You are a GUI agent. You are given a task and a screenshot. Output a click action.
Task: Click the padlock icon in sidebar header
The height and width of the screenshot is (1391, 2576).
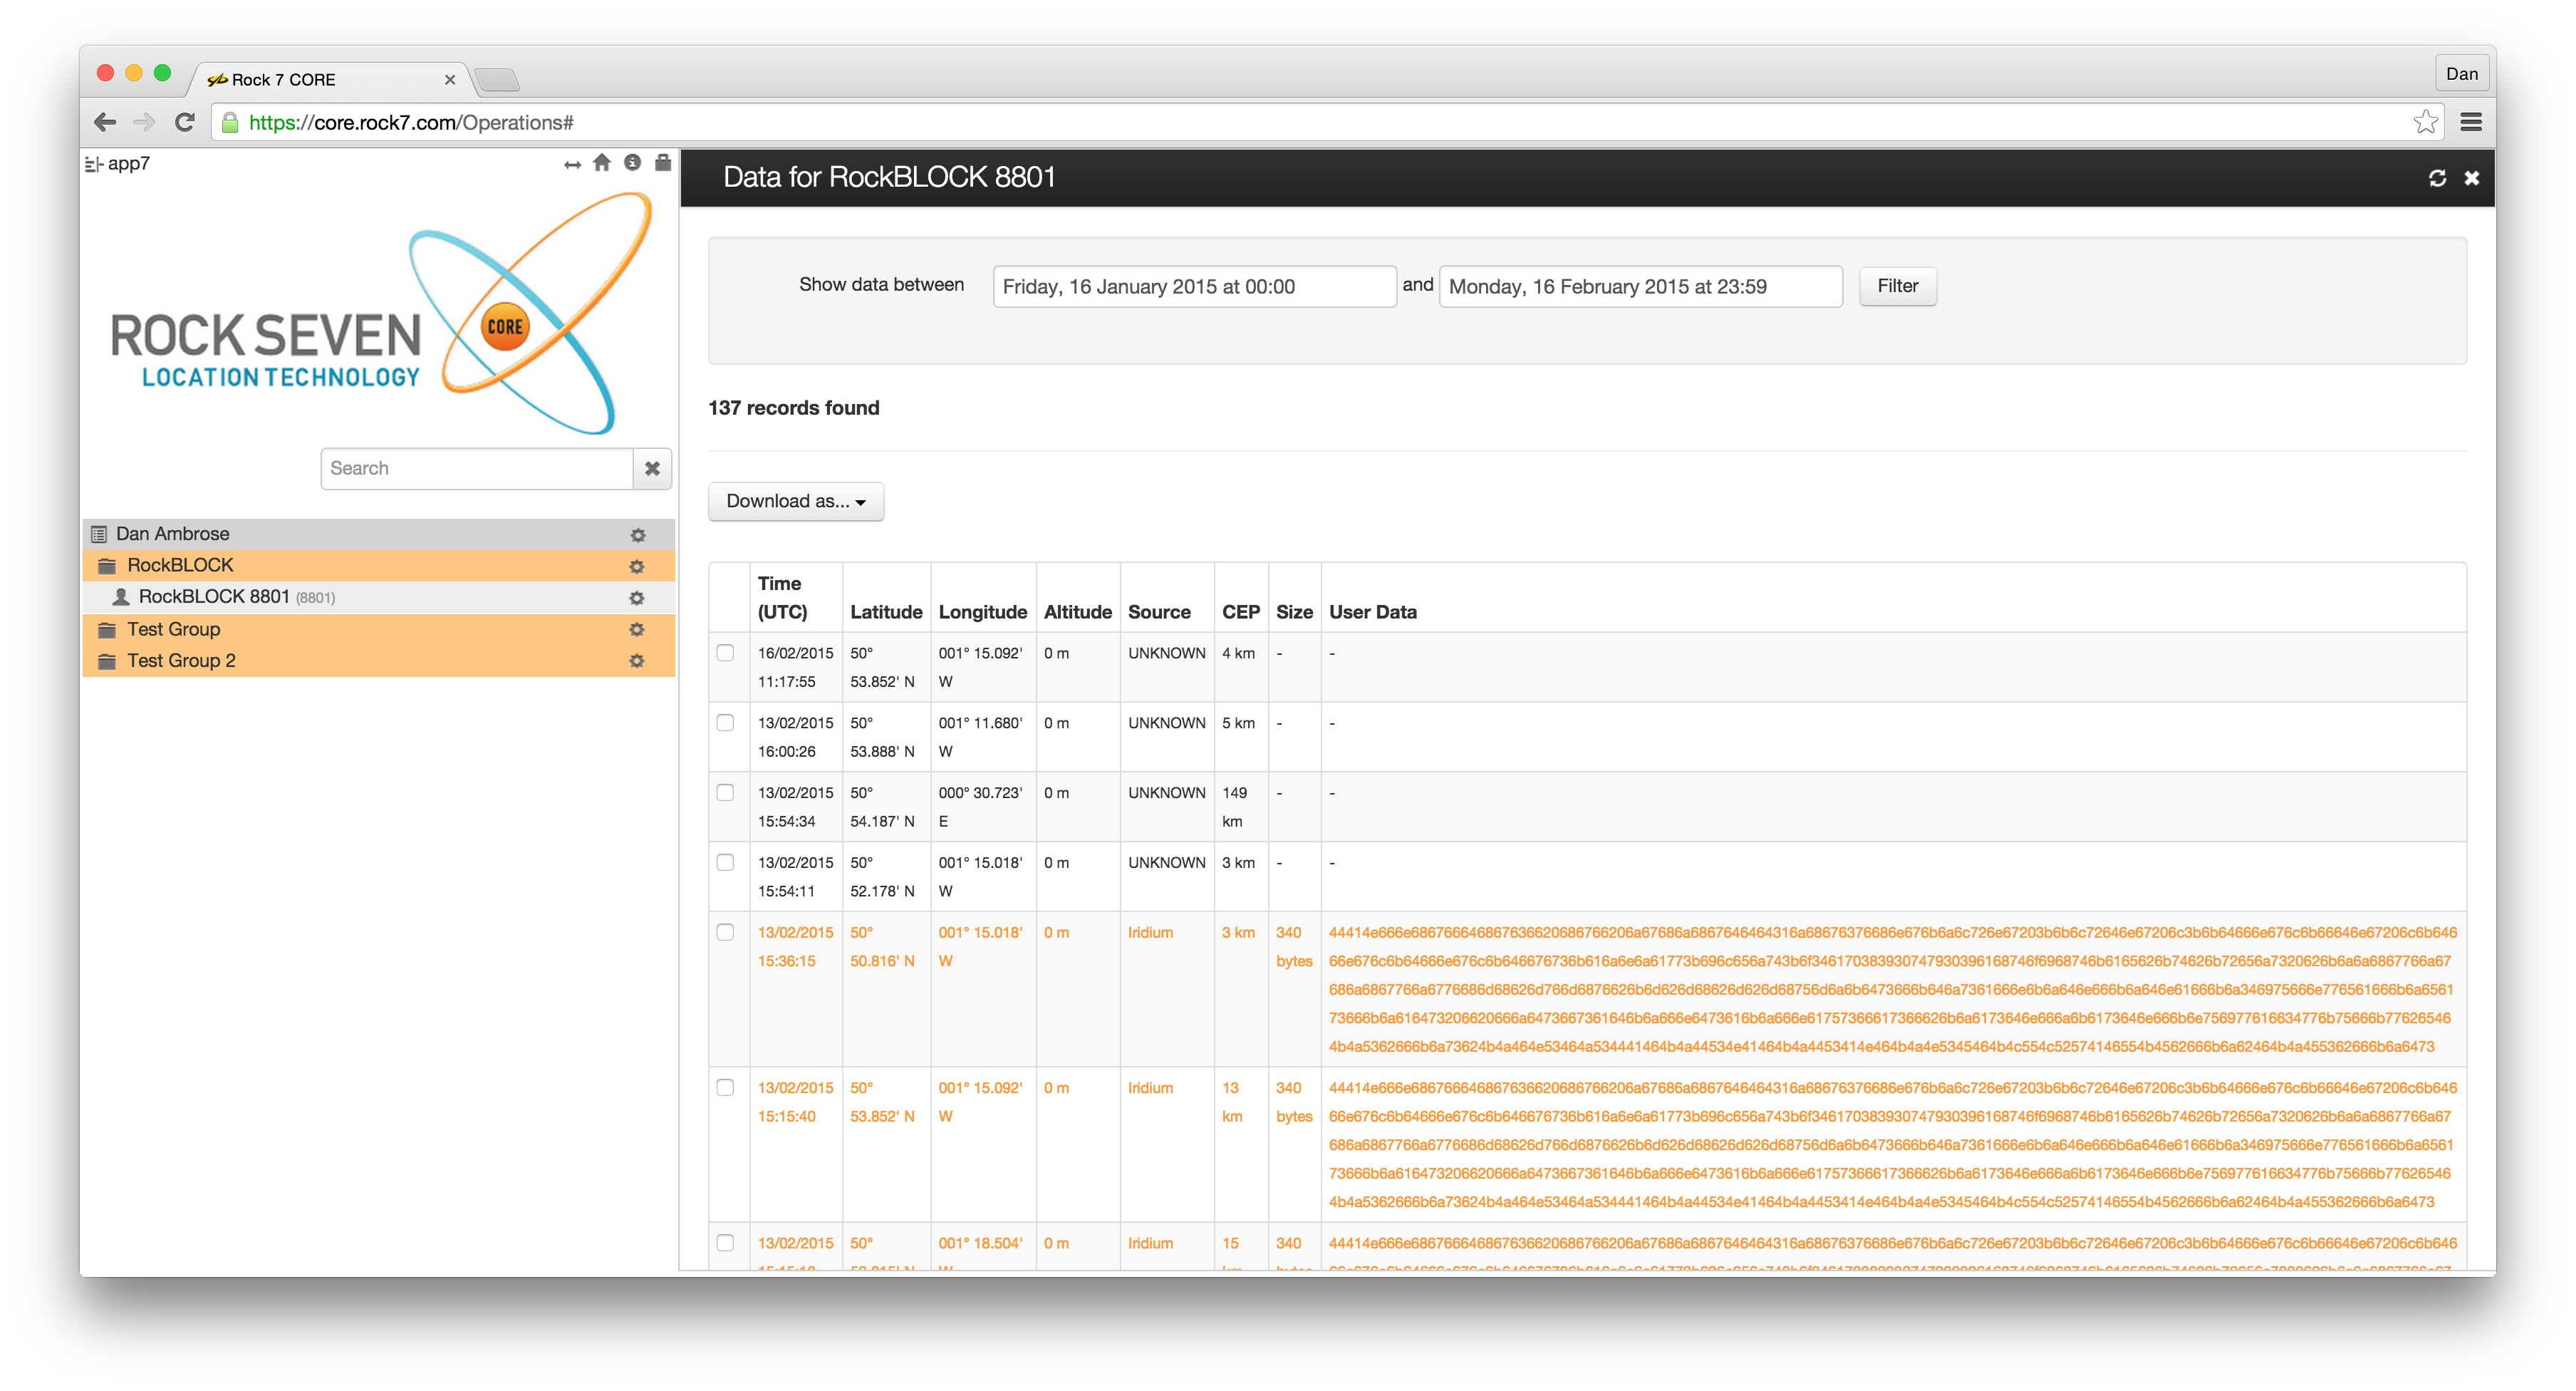(x=663, y=162)
